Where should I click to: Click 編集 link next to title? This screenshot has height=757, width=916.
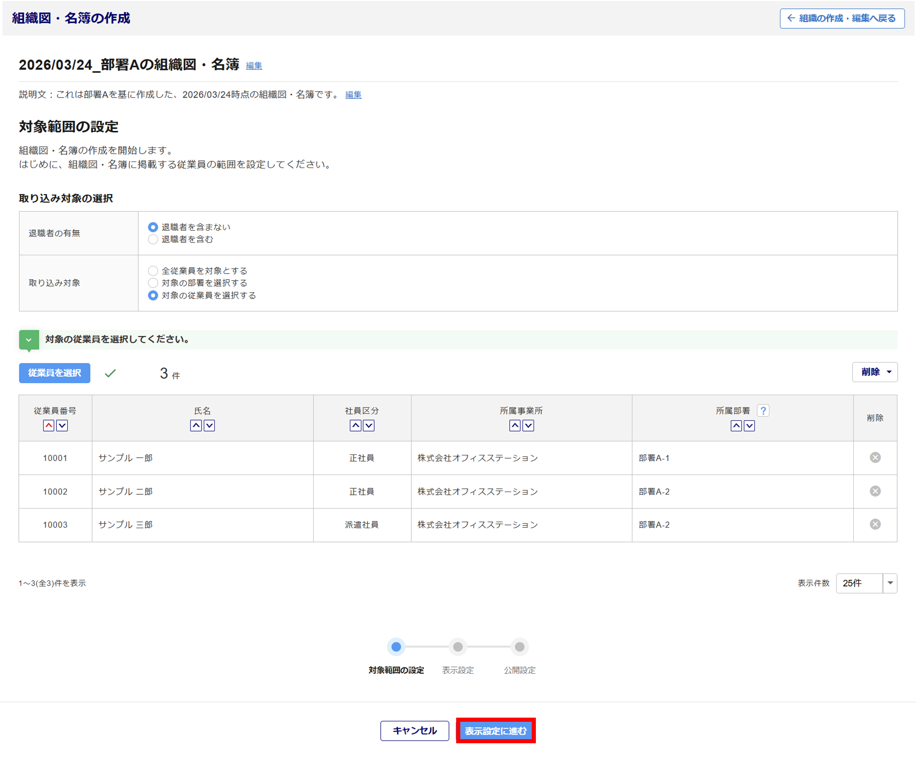pyautogui.click(x=254, y=66)
